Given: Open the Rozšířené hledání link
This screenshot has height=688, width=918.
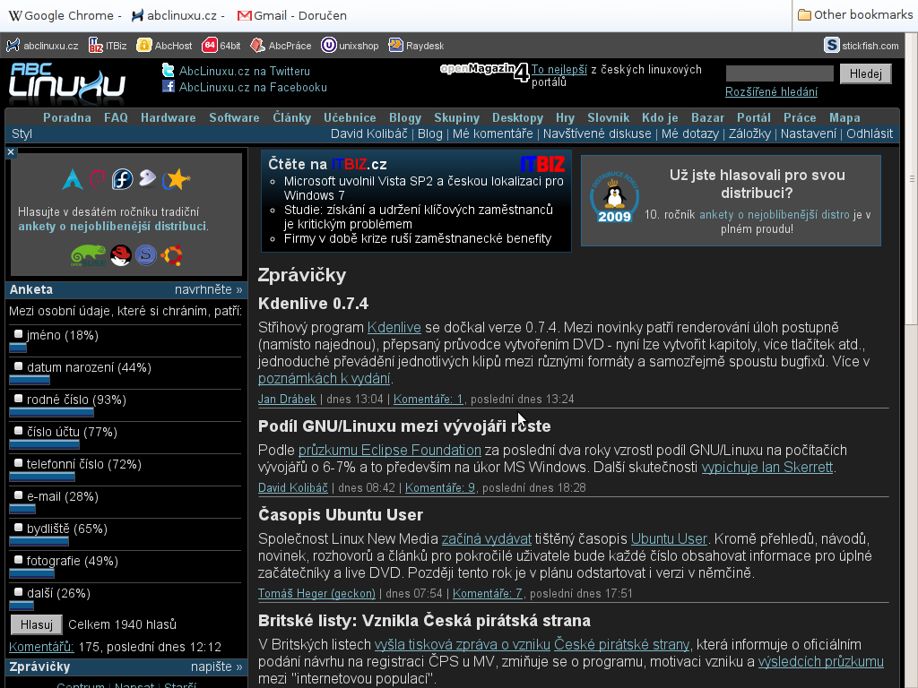Looking at the screenshot, I should [771, 92].
